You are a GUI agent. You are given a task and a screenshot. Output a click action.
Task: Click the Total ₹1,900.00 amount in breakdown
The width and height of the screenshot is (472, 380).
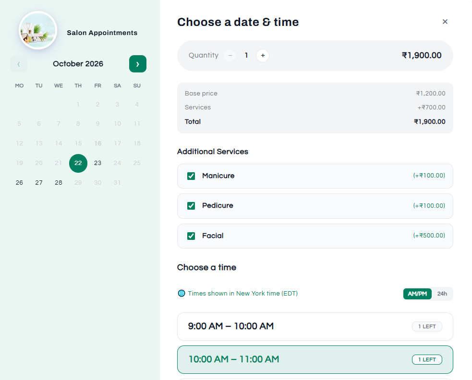[430, 121]
